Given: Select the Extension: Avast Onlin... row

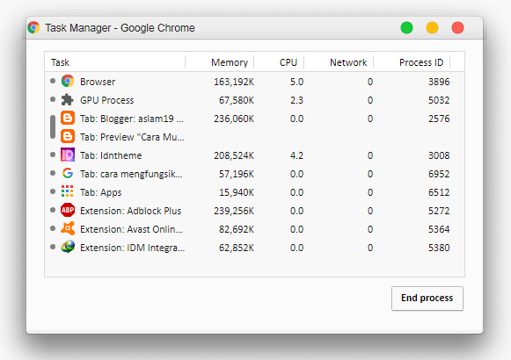Looking at the screenshot, I should (254, 229).
